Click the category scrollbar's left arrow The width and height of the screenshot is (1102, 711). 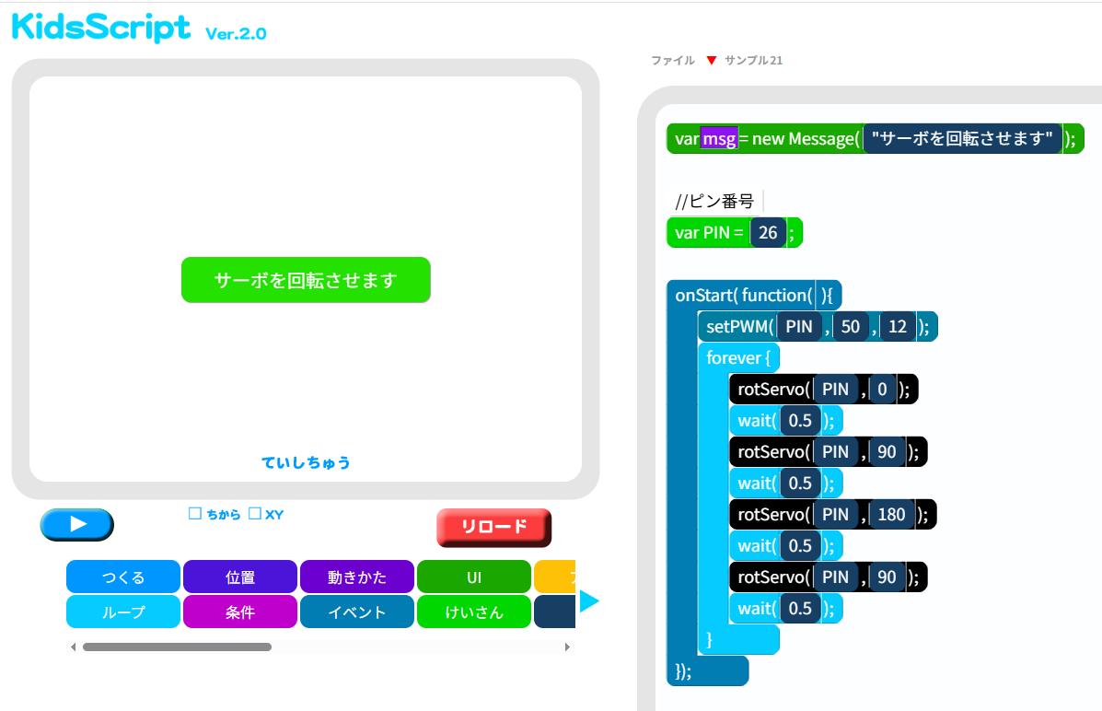pyautogui.click(x=73, y=647)
